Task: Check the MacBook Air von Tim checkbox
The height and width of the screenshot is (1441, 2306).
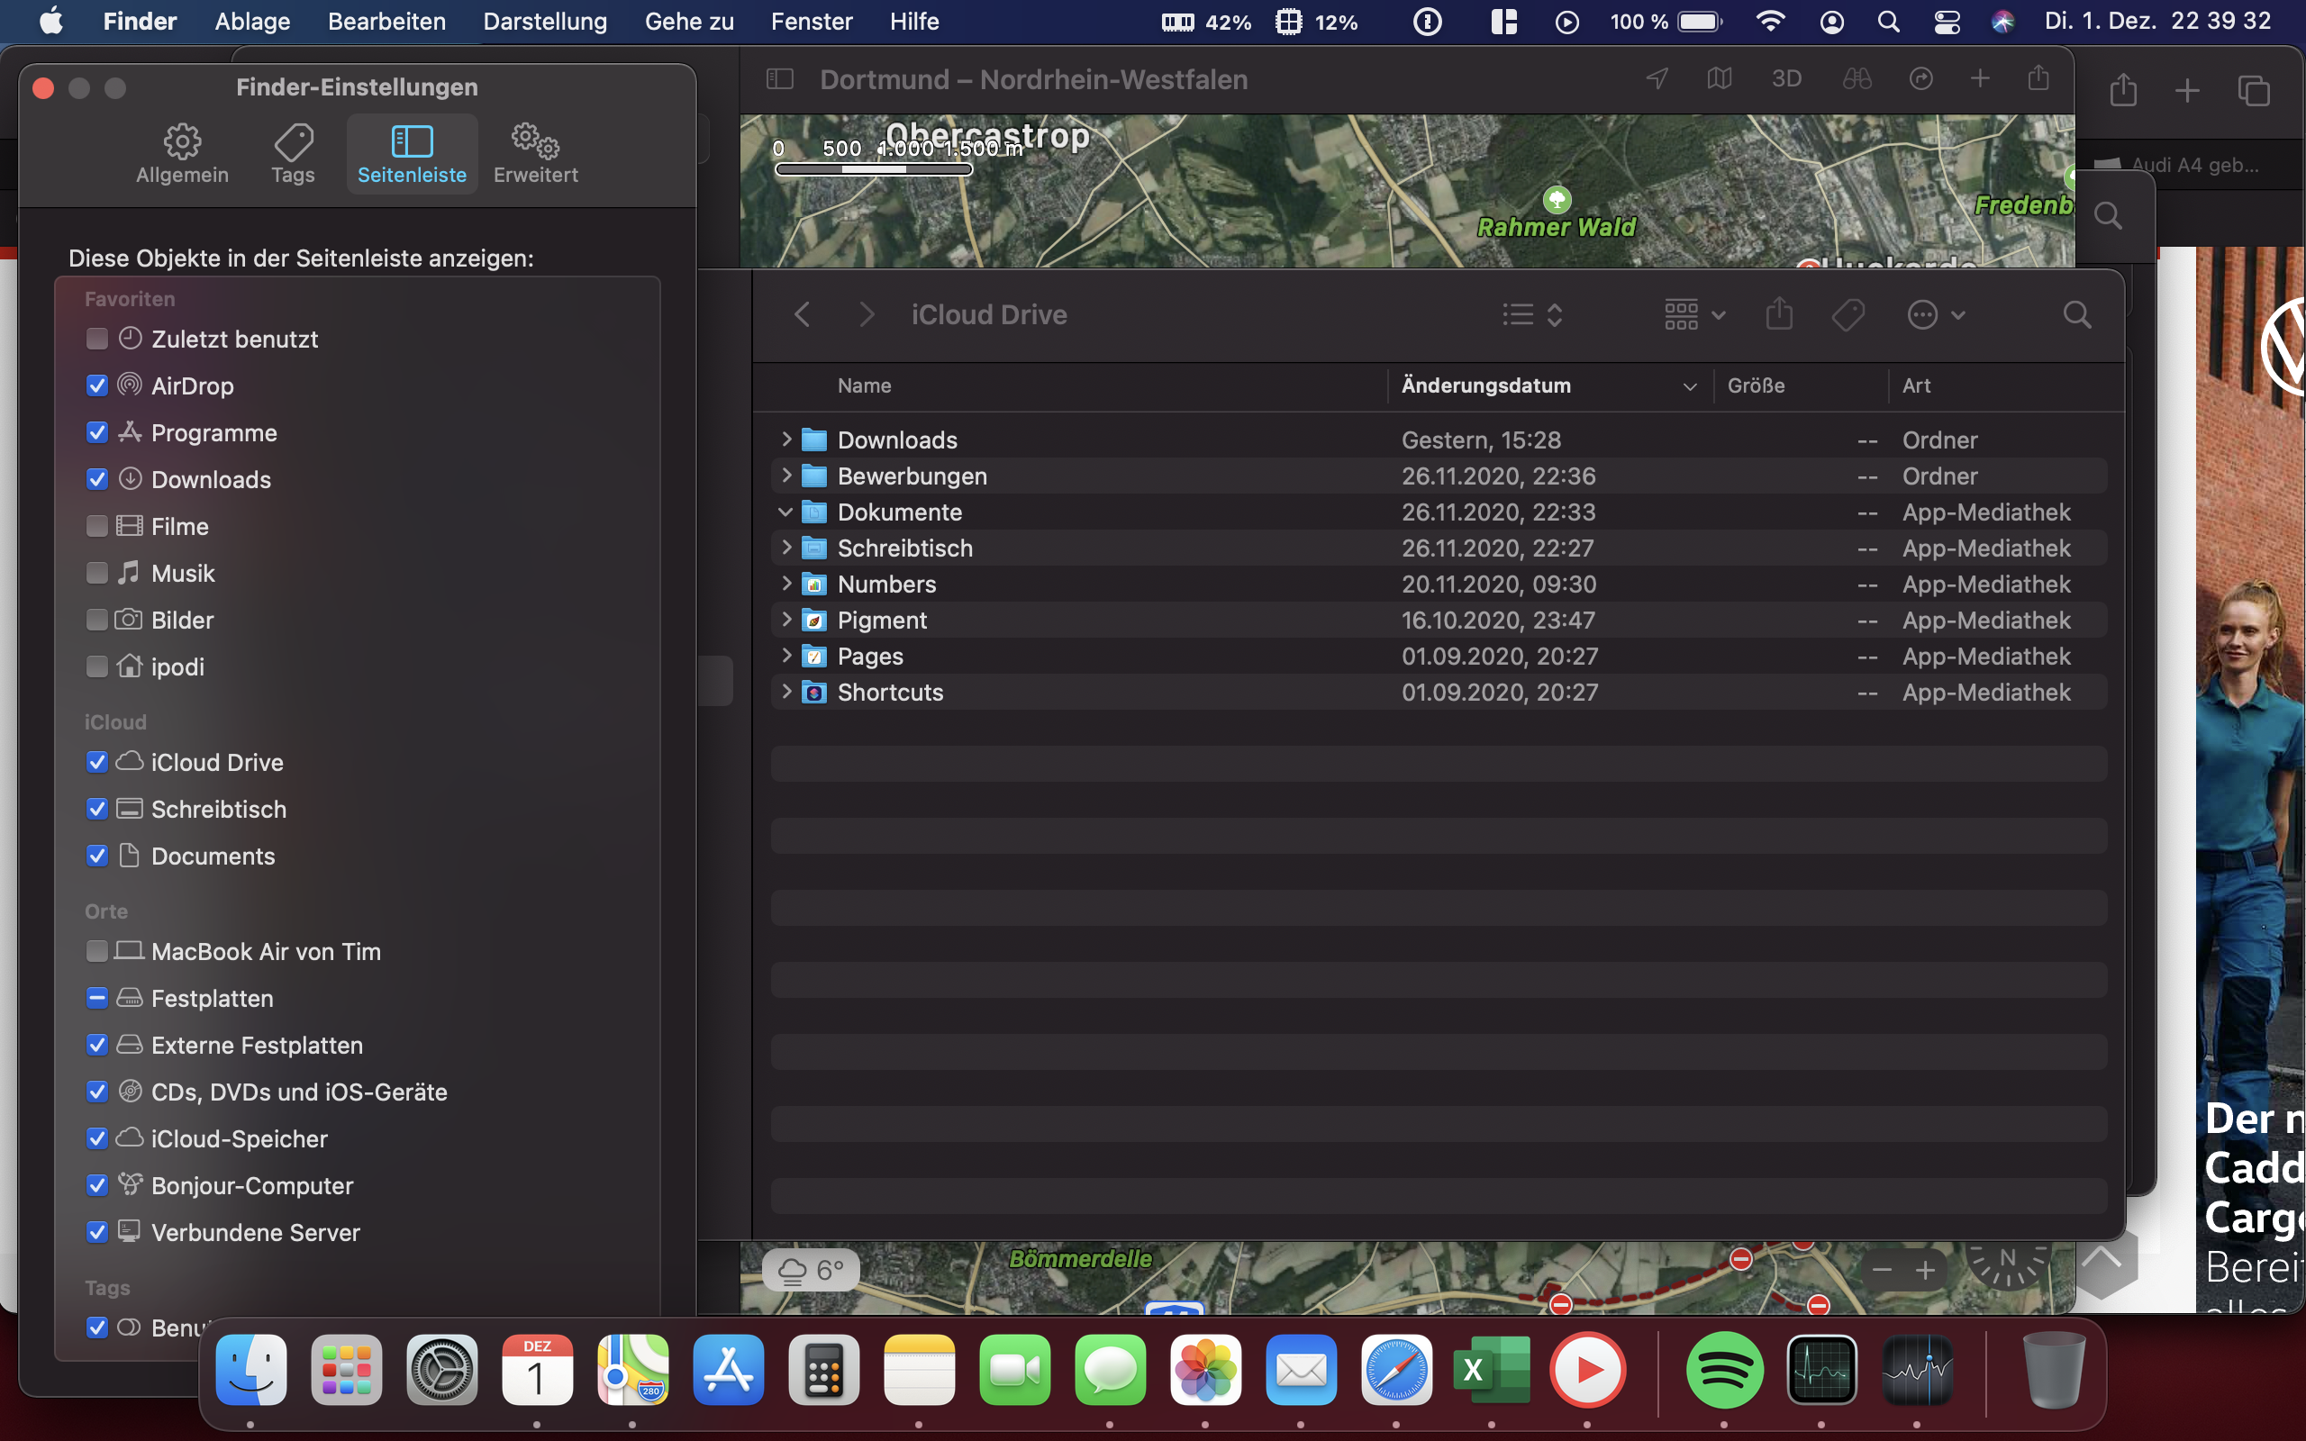Action: pos(97,951)
